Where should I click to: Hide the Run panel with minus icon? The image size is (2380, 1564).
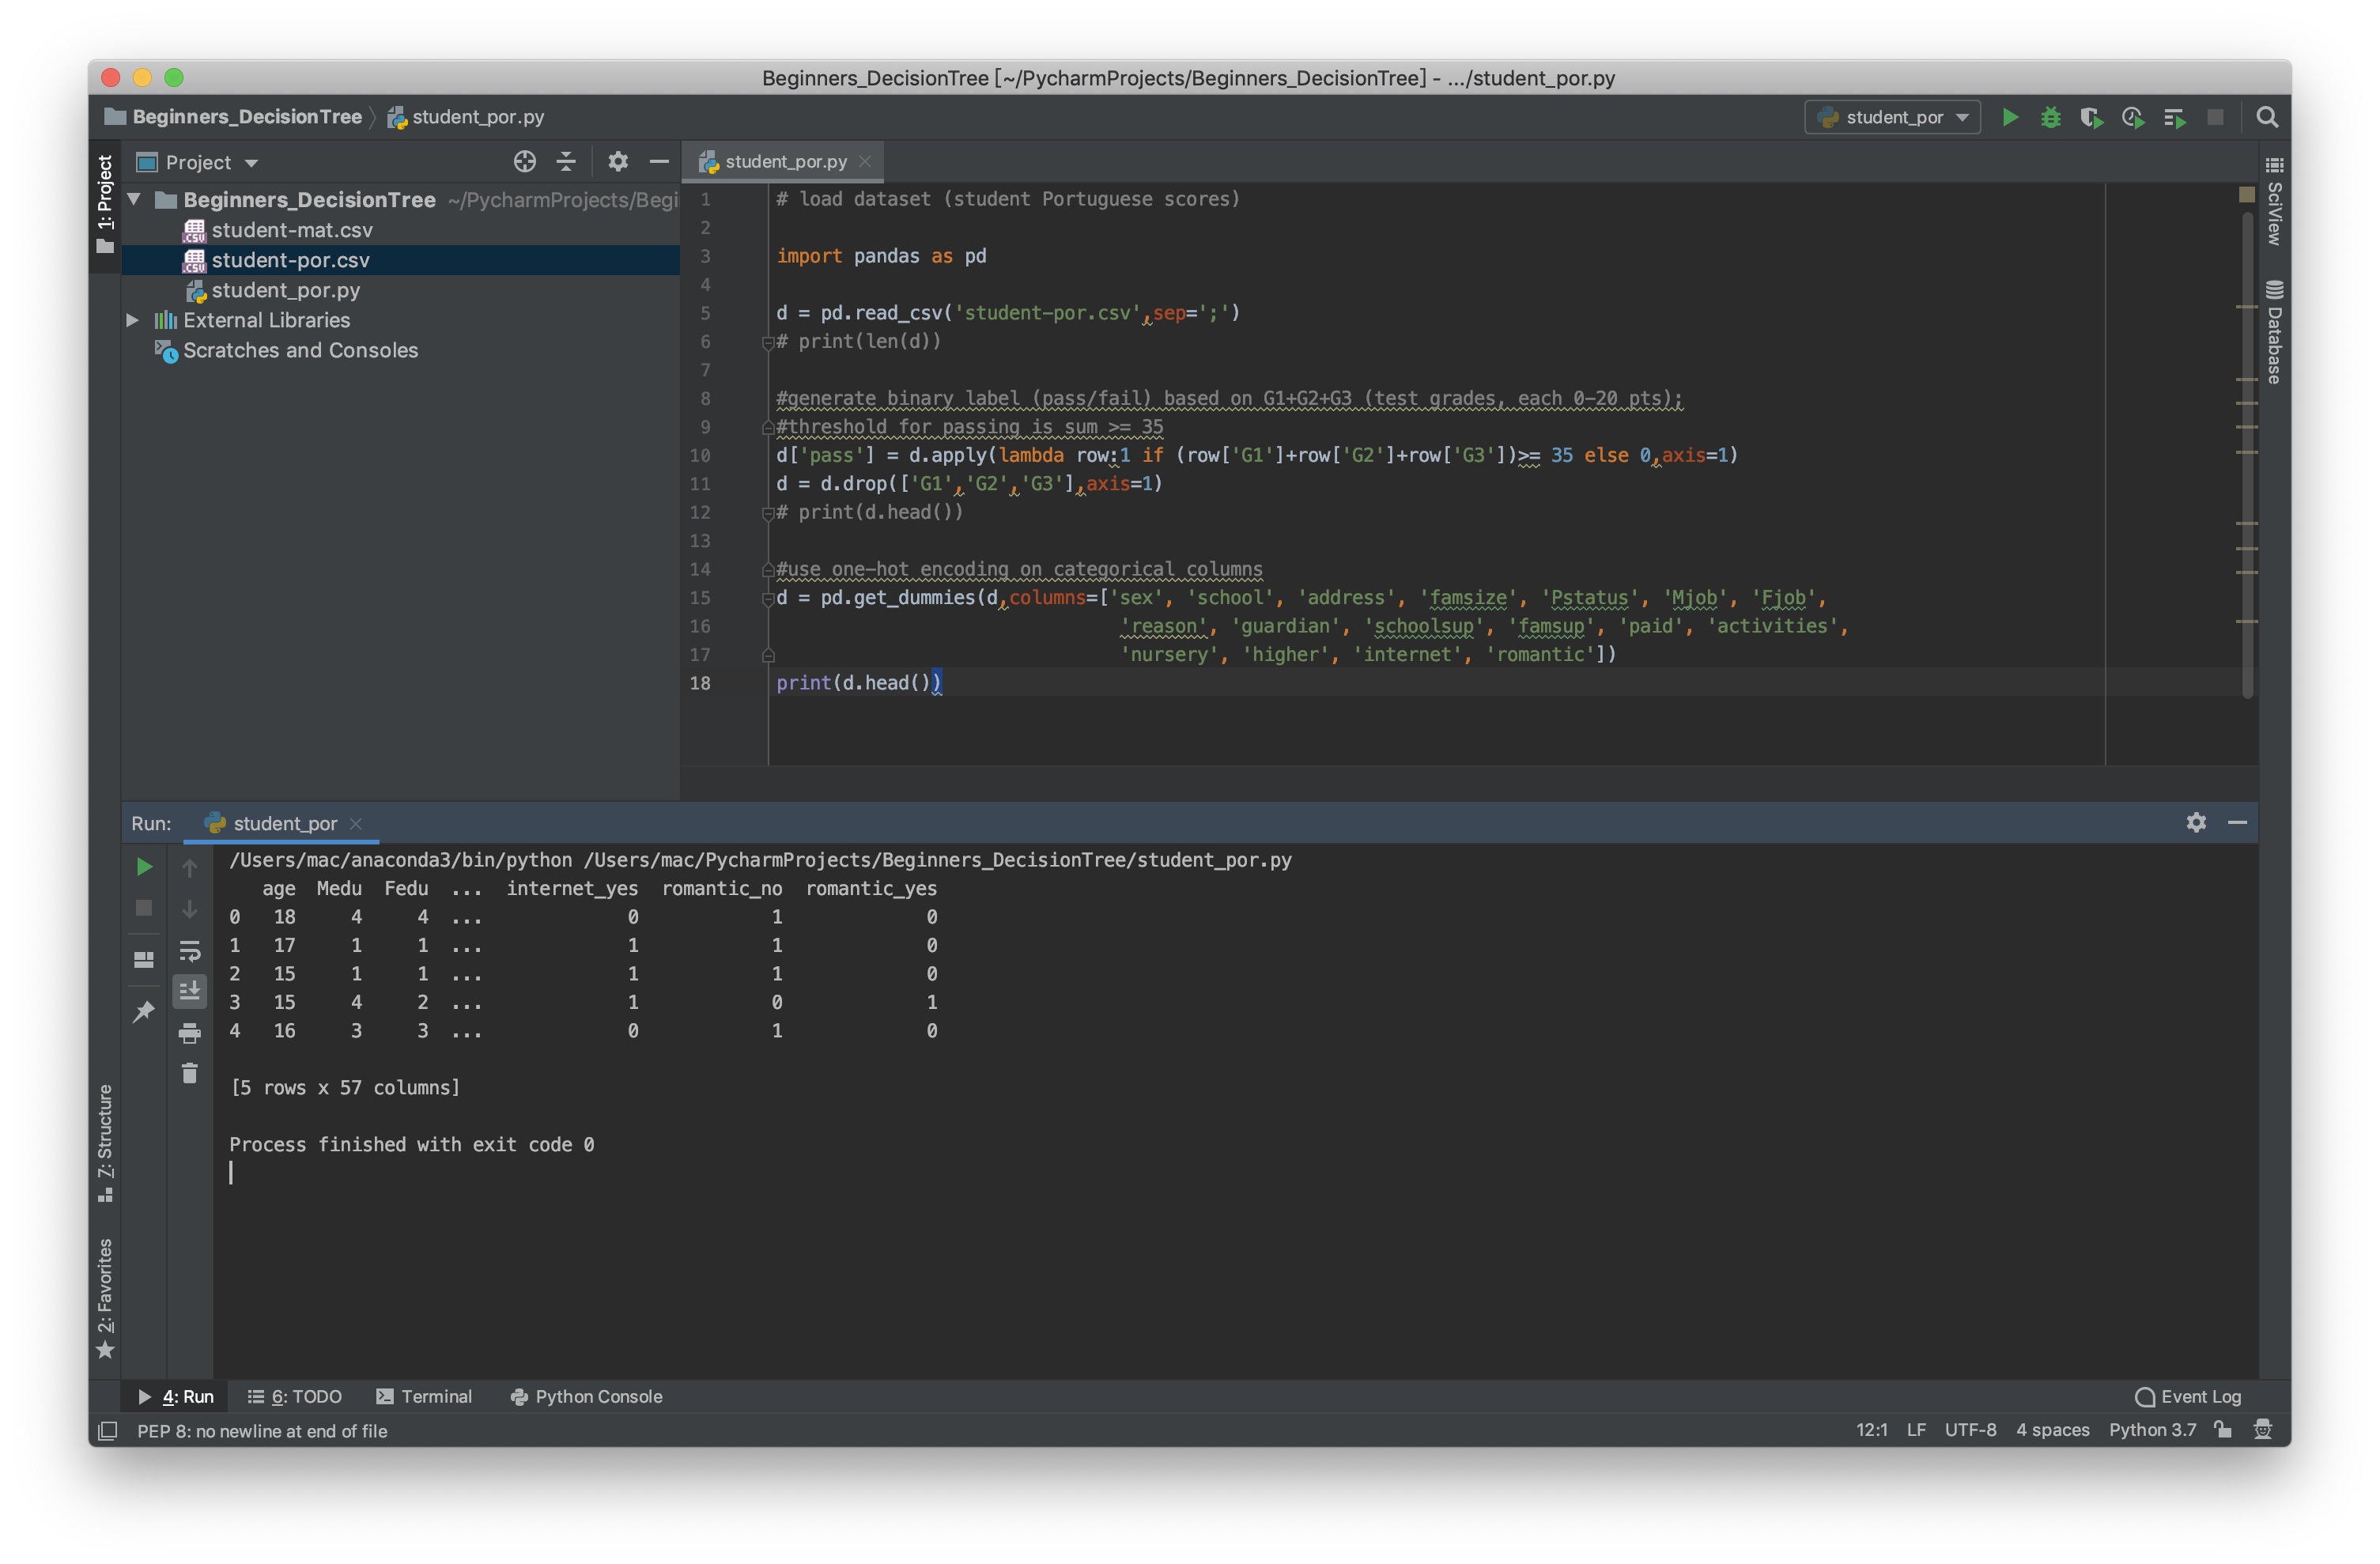[2238, 823]
